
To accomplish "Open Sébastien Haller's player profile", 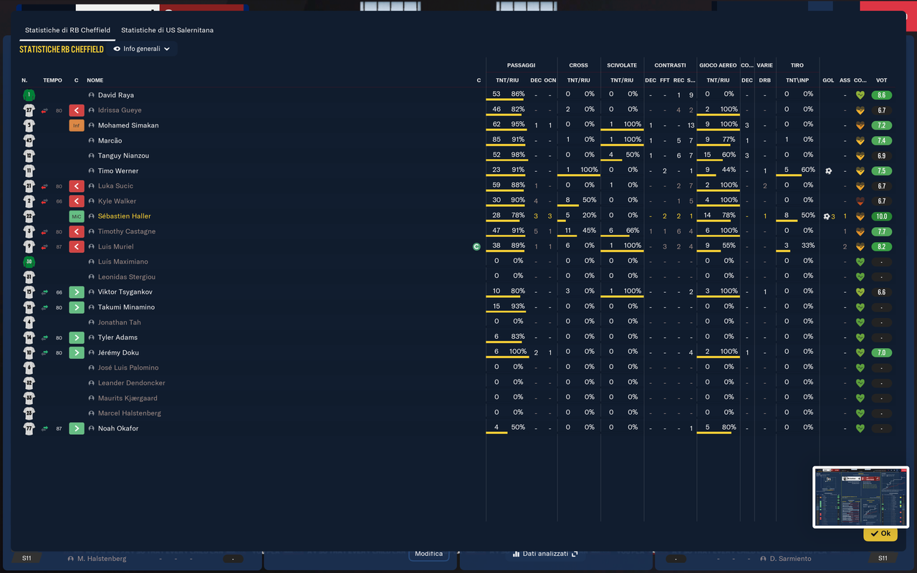I will click(x=125, y=216).
